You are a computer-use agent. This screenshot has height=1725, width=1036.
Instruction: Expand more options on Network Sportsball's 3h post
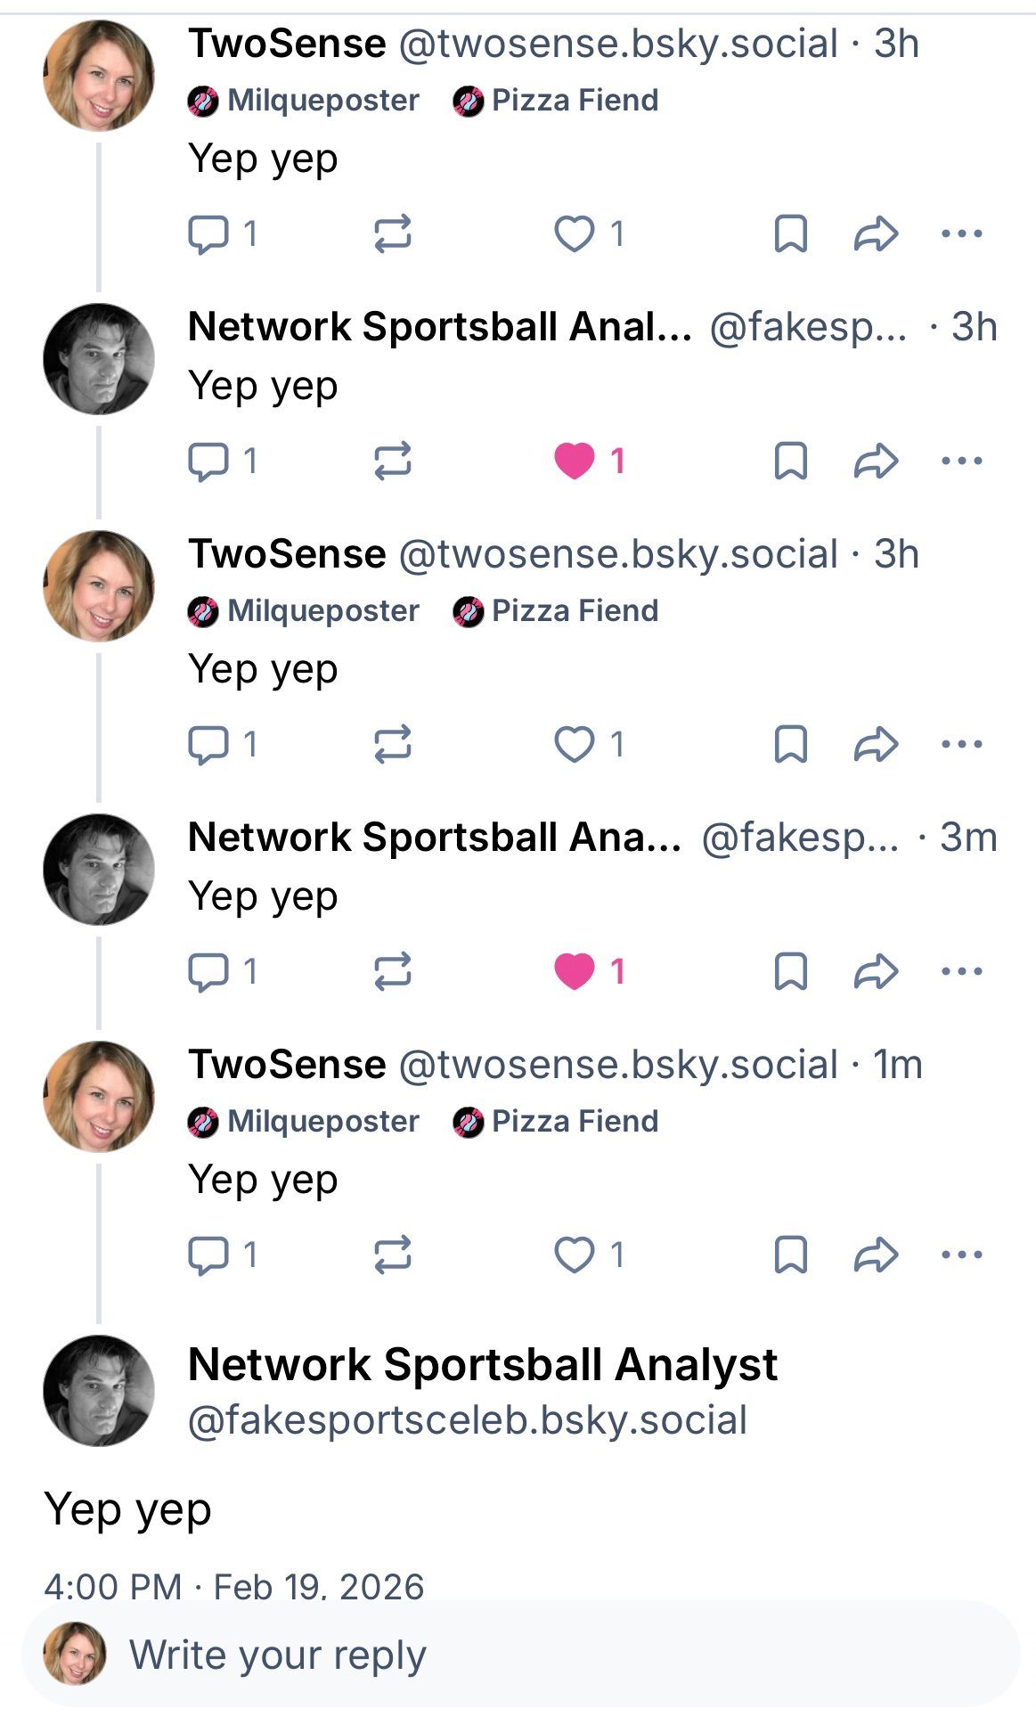click(x=961, y=461)
